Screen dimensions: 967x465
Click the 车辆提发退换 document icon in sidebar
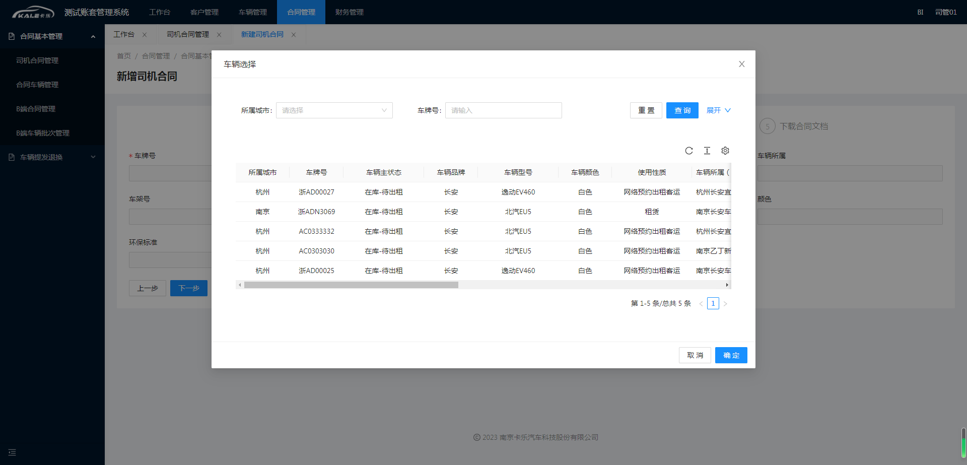point(12,157)
